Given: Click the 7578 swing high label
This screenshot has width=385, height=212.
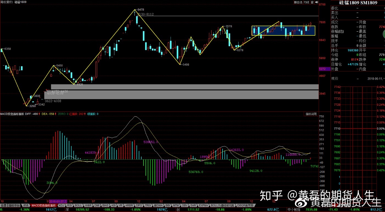Looking at the screenshot, I should [x=229, y=26].
